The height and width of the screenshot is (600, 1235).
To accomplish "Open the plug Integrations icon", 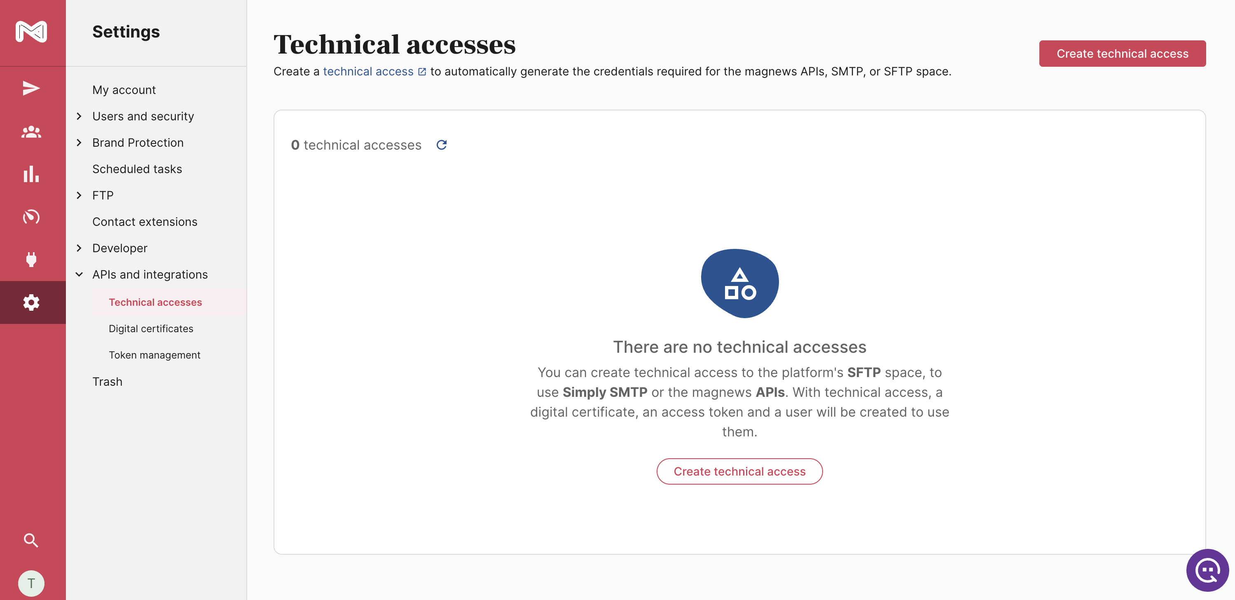I will [x=31, y=260].
